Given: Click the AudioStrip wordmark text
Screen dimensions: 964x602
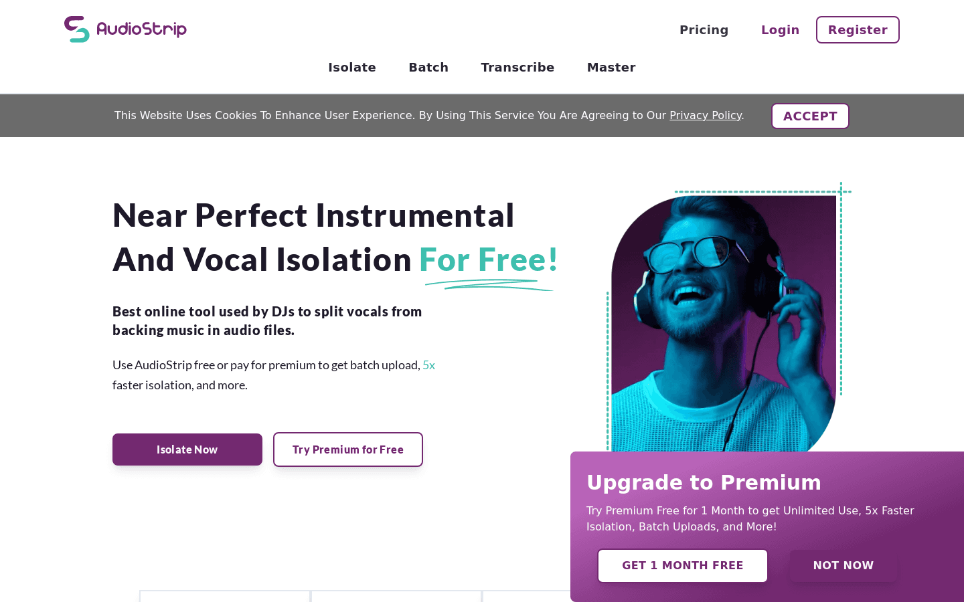Looking at the screenshot, I should coord(142,29).
